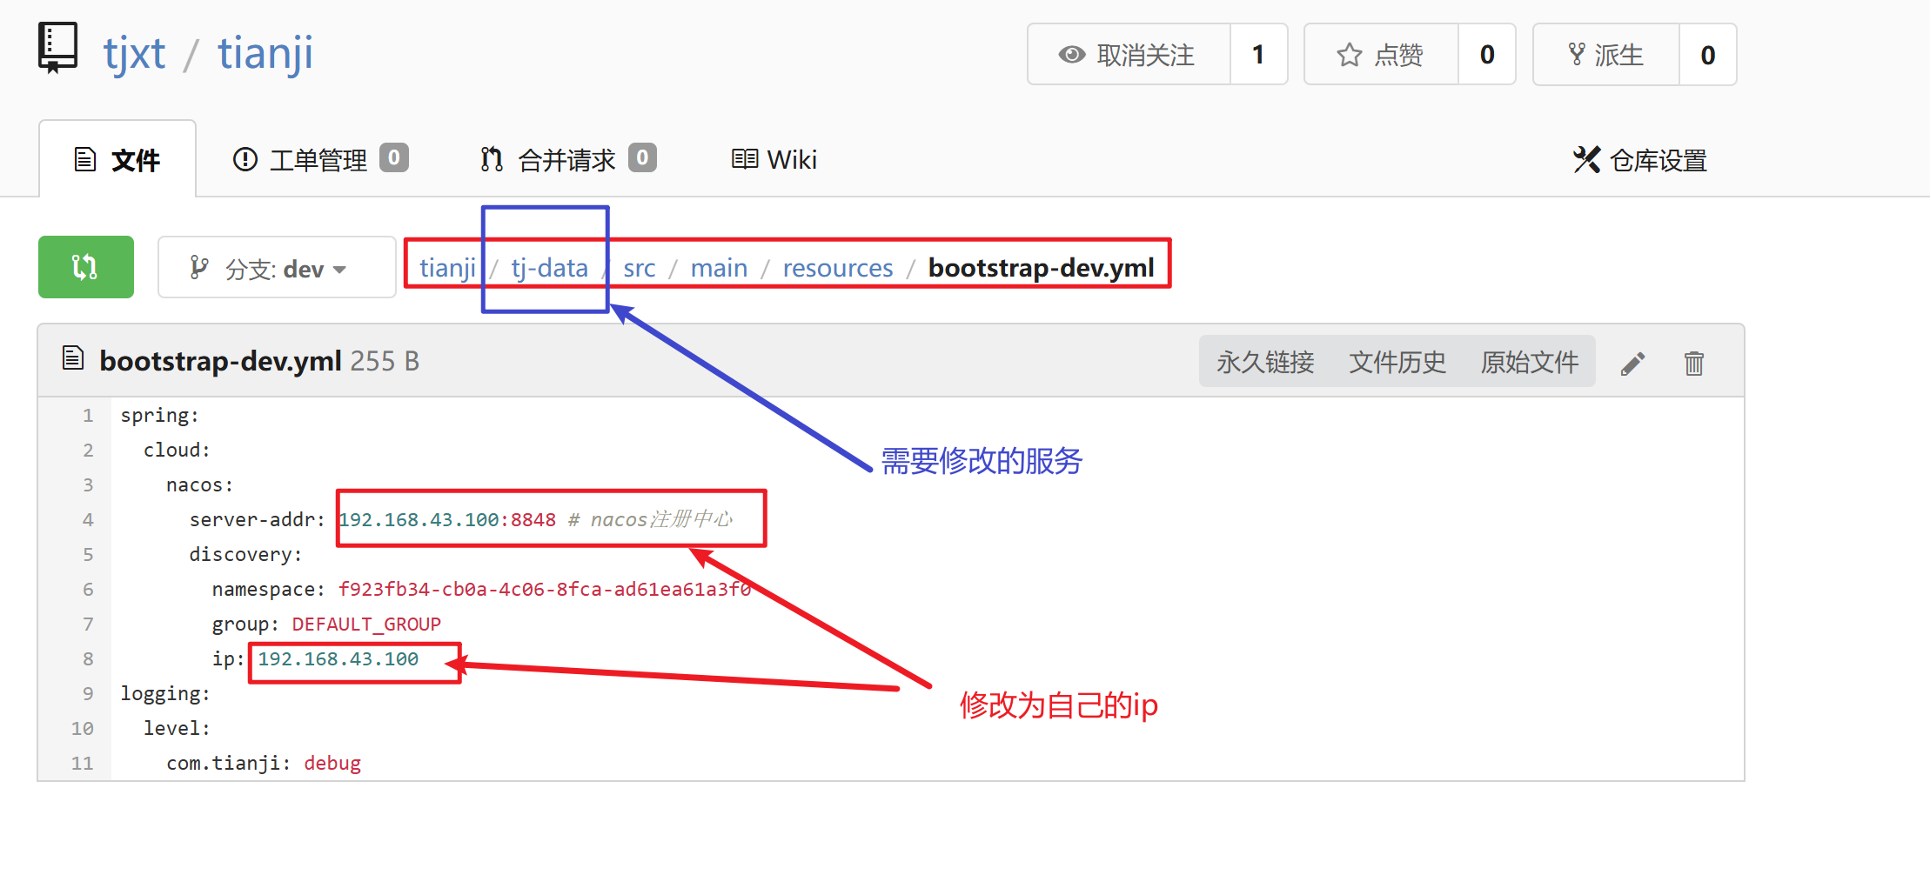Click the namespace value f923fb34-cb0a...
The width and height of the screenshot is (1930, 895).
tap(545, 590)
